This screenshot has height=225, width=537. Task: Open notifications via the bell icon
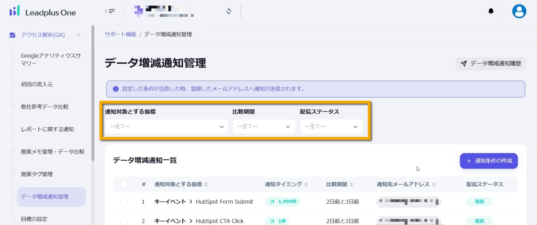[491, 11]
